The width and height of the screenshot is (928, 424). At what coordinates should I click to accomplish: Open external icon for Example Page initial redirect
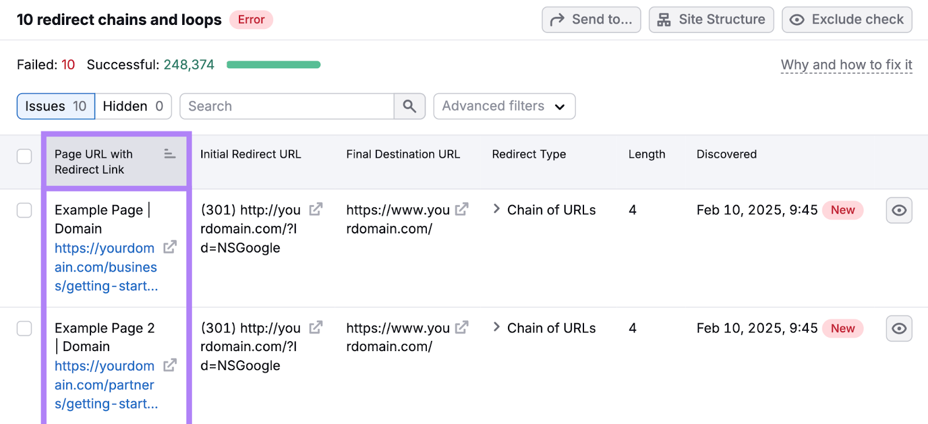pos(316,209)
